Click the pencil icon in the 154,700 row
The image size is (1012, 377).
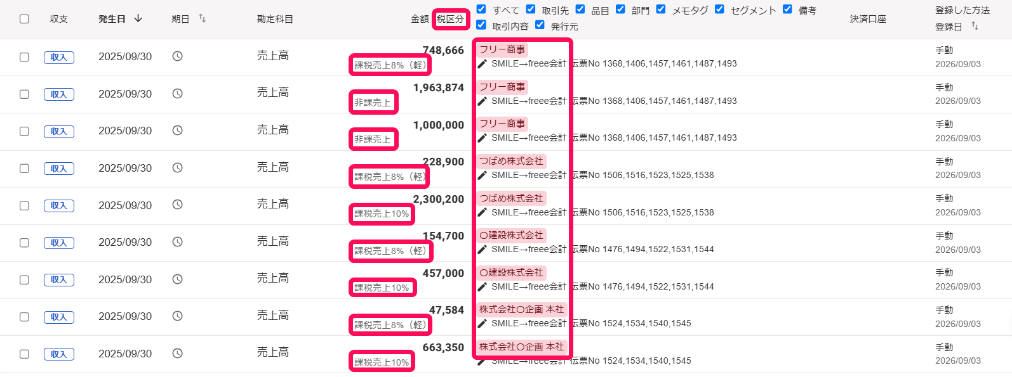click(483, 250)
